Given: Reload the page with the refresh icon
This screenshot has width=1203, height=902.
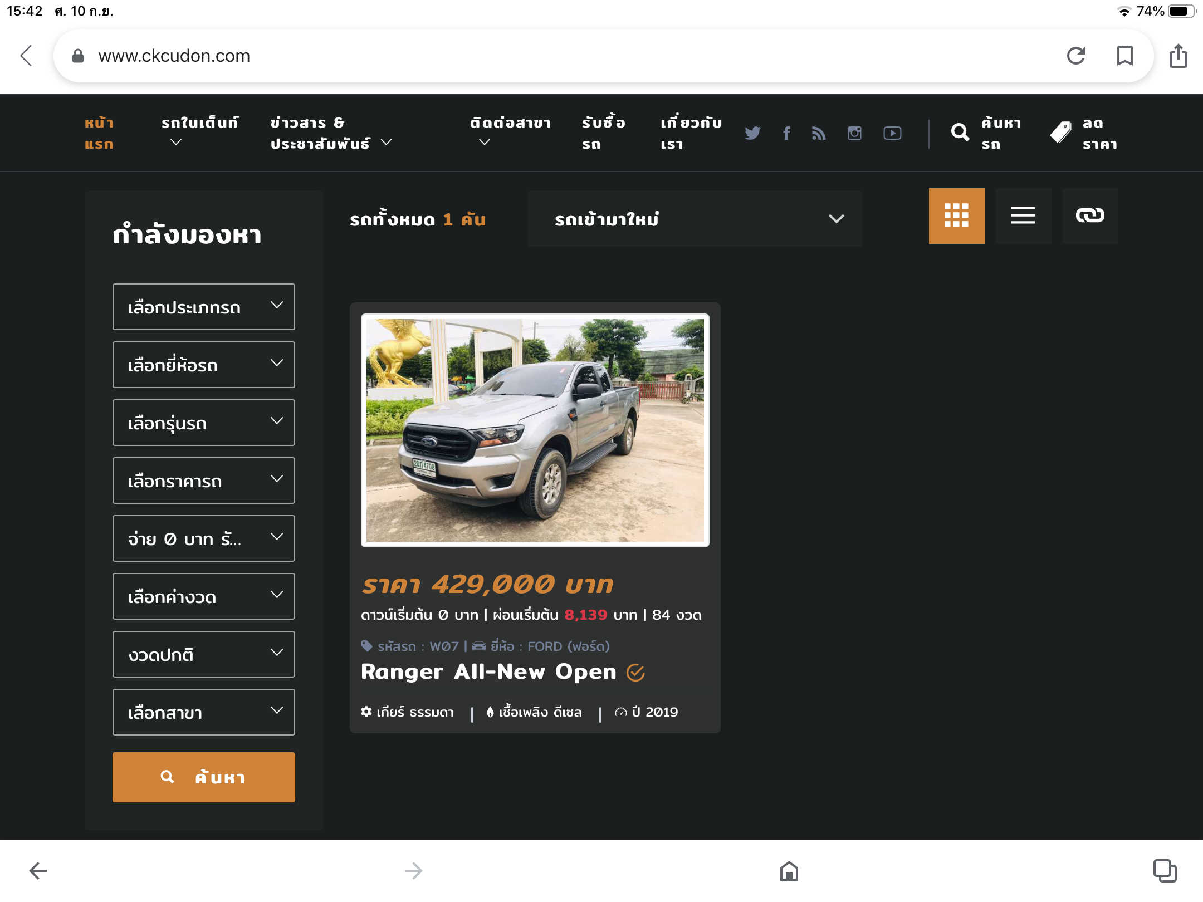Looking at the screenshot, I should (1075, 56).
